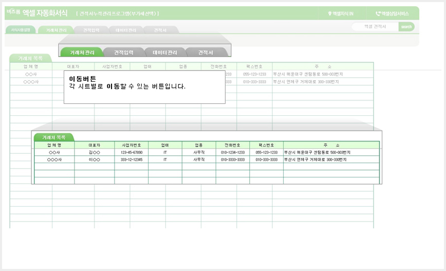Open the 서식사용설명 button in header
Image resolution: width=446 pixels, height=271 pixels.
point(21,30)
